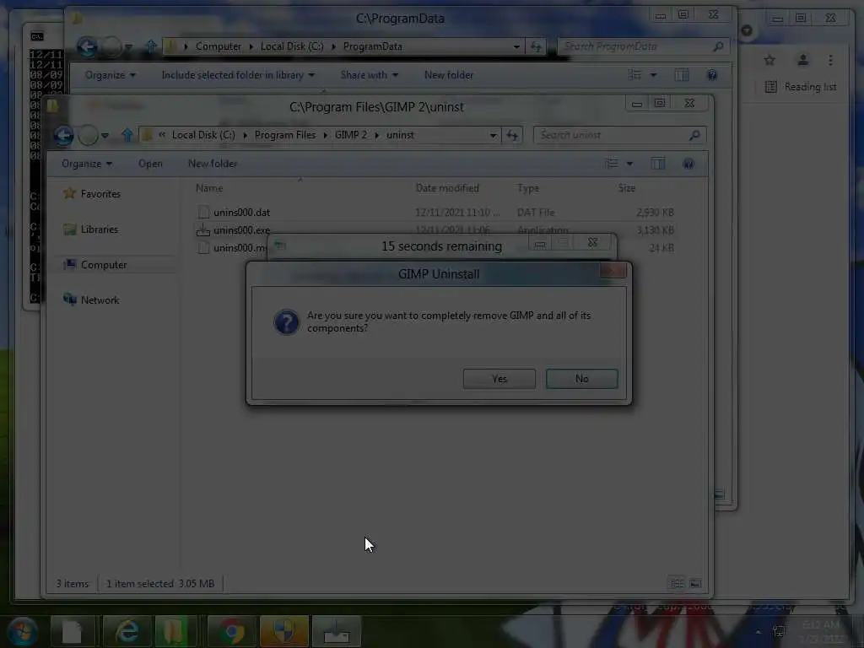Refresh the uninst folder view
The height and width of the screenshot is (648, 864).
512,135
